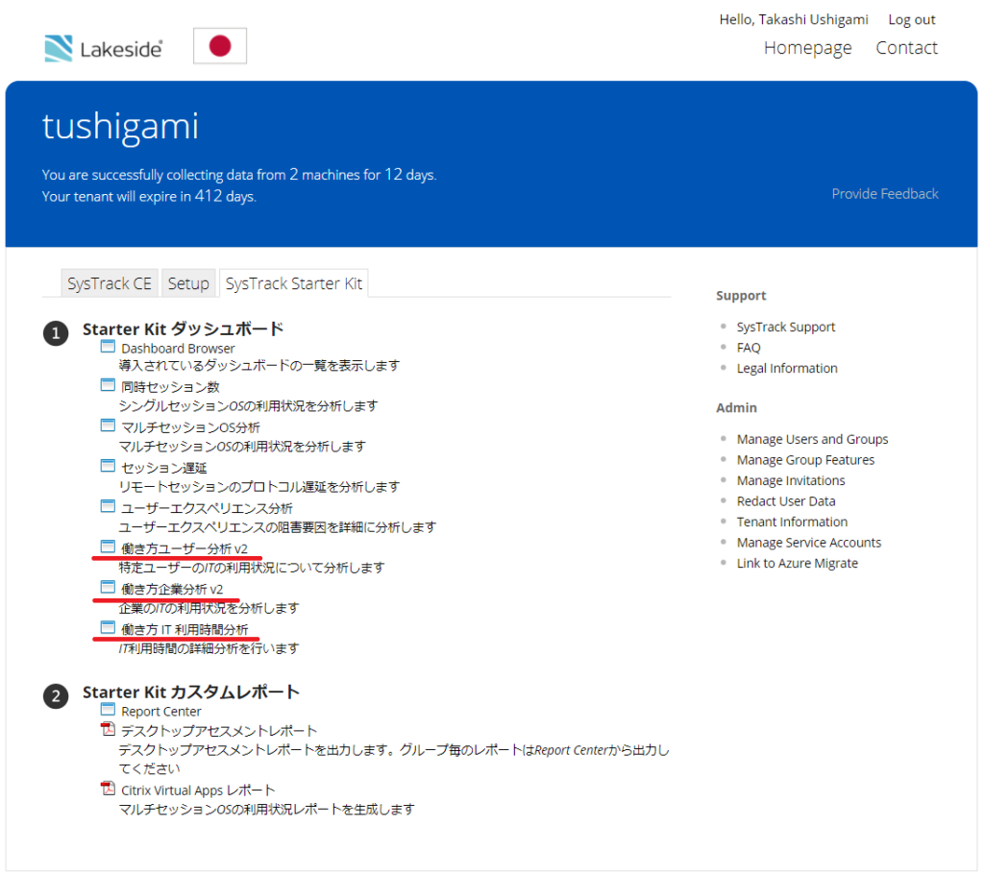
Task: Open Manage Service Accounts
Action: [x=809, y=543]
